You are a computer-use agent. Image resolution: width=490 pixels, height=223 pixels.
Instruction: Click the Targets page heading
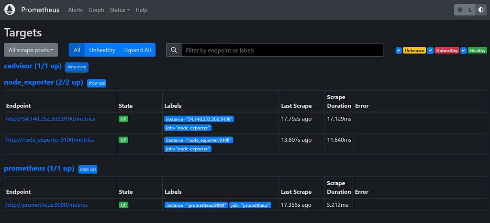23,33
